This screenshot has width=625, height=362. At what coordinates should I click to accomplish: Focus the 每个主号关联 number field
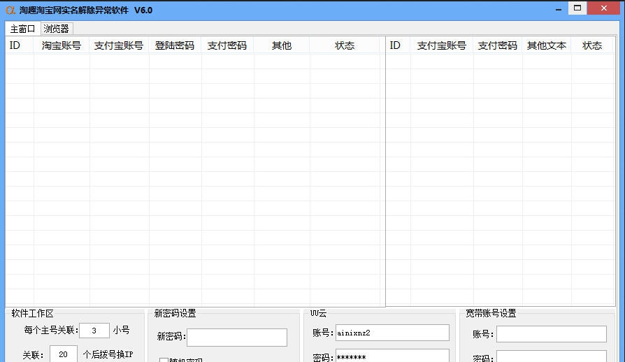point(94,331)
